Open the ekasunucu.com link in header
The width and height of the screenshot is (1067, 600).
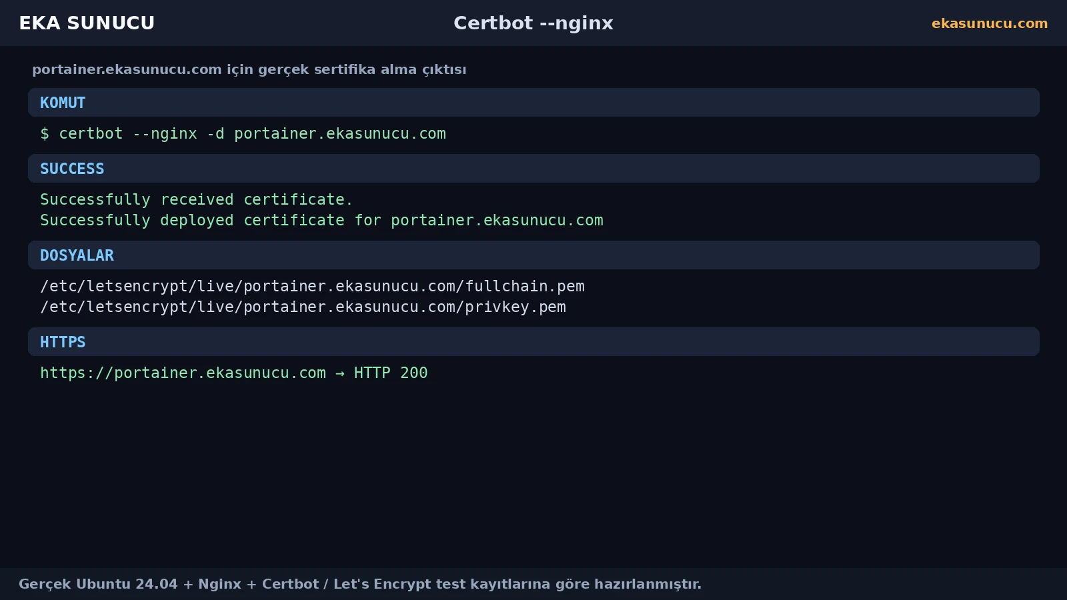coord(990,23)
